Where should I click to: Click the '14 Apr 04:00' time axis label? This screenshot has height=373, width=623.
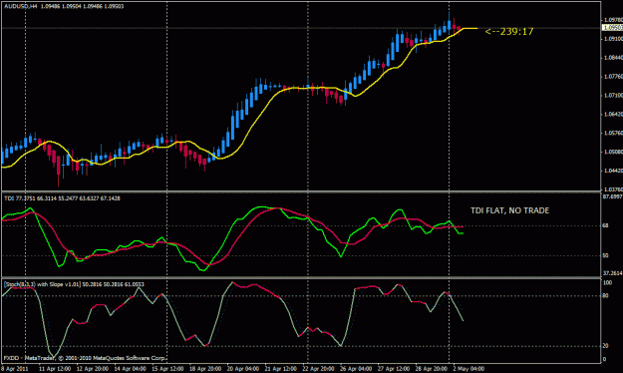[130, 369]
